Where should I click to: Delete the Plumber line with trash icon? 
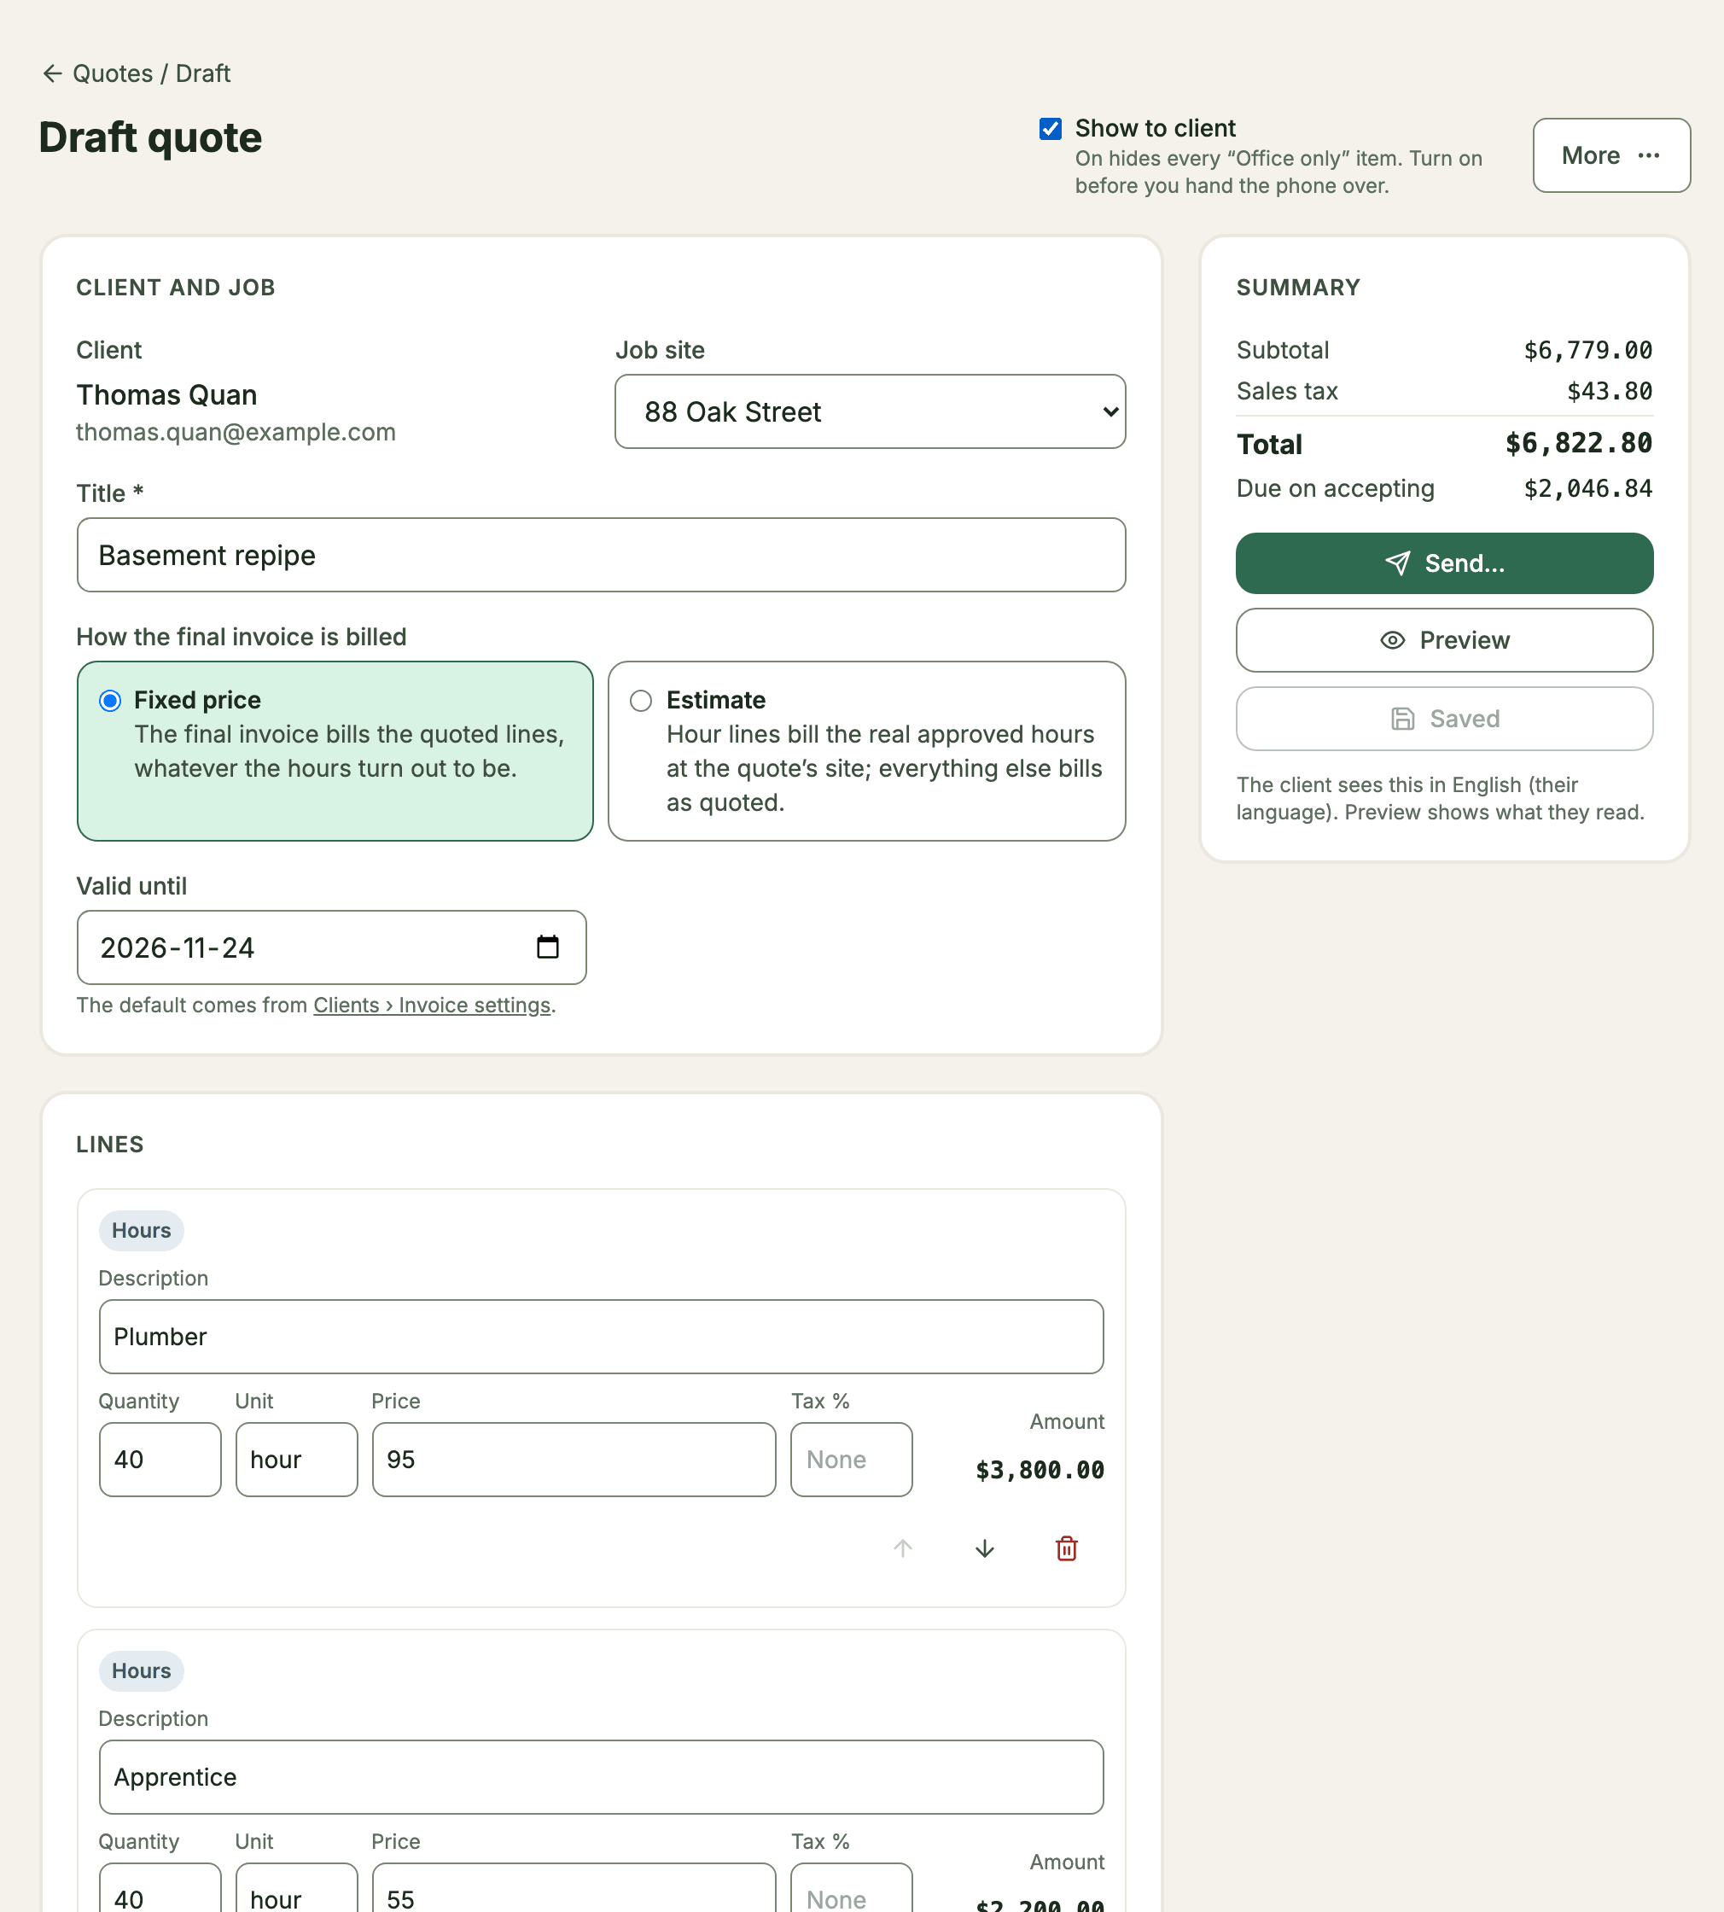(1067, 1548)
